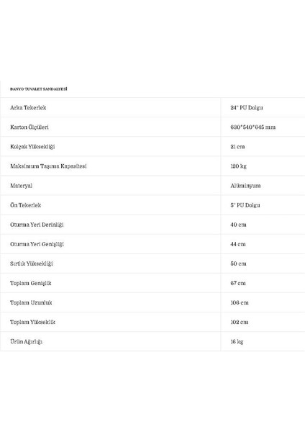Click the 5" PU Dolgu value

click(245, 205)
